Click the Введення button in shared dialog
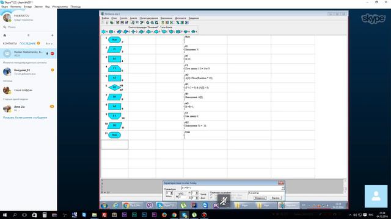This screenshot has height=219, width=391. click(260, 198)
